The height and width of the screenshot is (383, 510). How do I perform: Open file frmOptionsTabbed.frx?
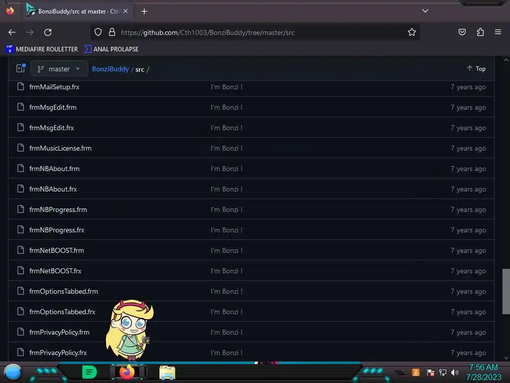62,312
